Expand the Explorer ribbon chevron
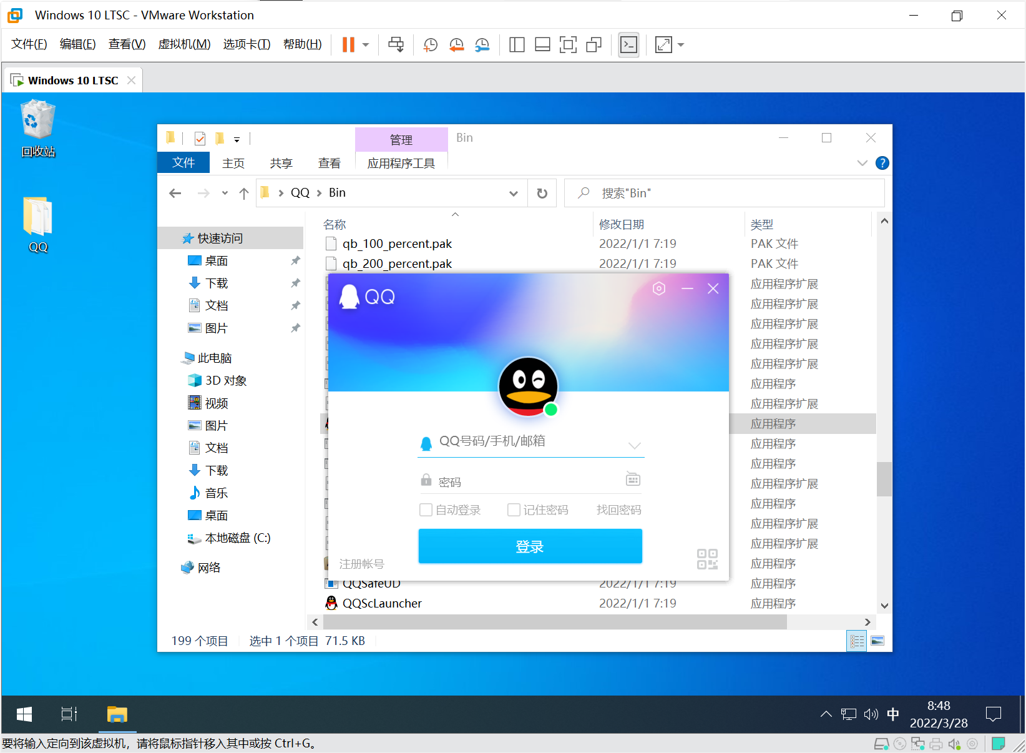The image size is (1026, 753). tap(862, 163)
